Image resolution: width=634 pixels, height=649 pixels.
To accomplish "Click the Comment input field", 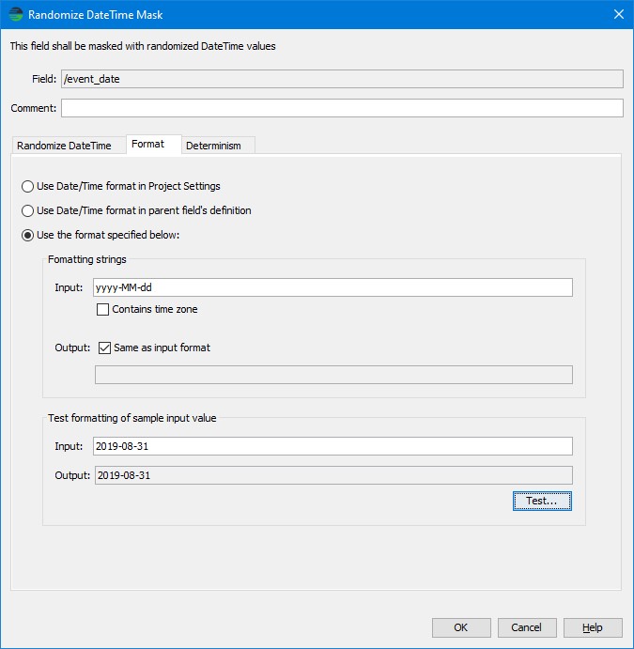I will point(342,108).
